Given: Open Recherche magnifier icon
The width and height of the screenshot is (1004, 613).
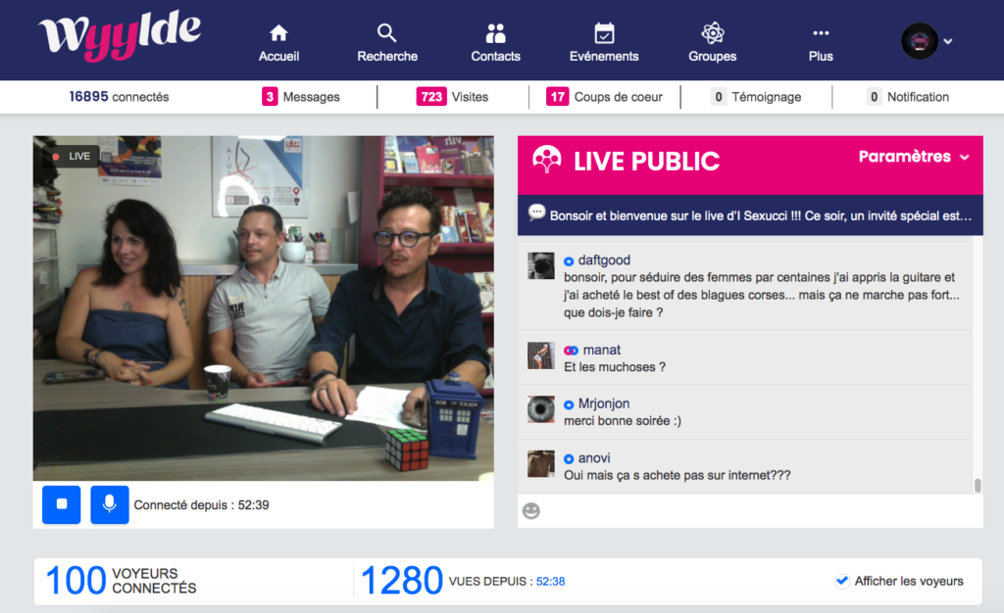Looking at the screenshot, I should click(386, 32).
